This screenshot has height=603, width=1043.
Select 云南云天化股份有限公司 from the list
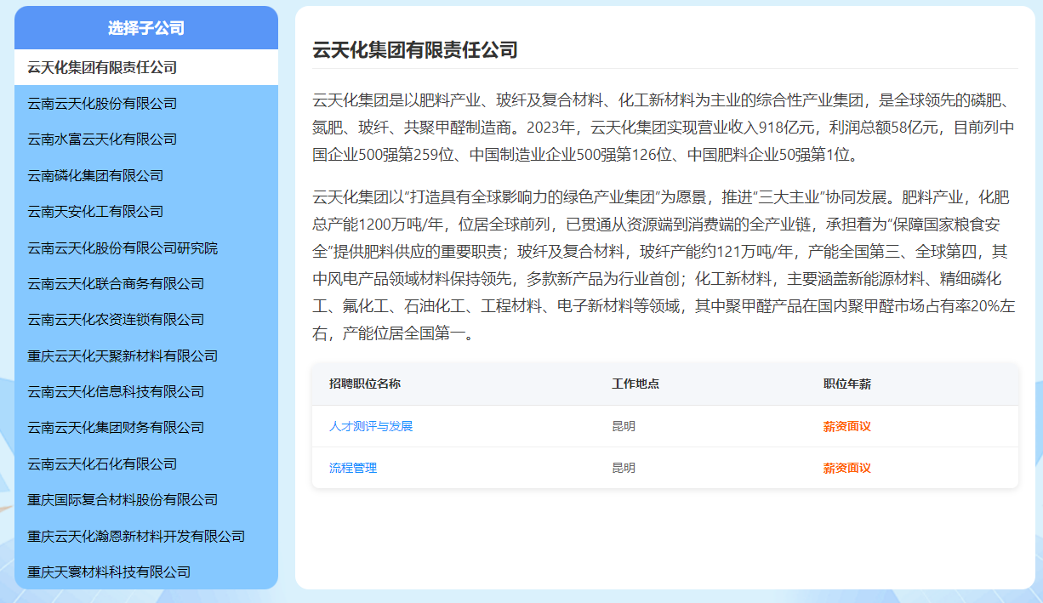pos(102,104)
